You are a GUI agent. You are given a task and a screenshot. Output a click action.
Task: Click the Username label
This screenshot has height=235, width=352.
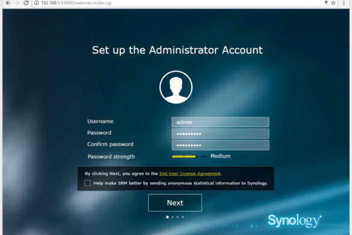[100, 121]
